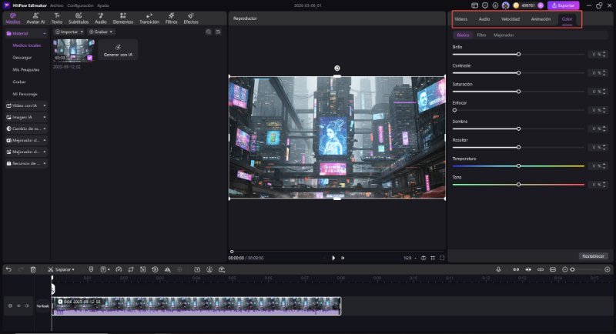
Task: Click the Tono color slider
Action: [518, 185]
